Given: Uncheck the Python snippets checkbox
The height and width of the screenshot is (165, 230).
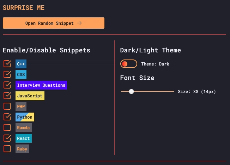Looking at the screenshot, I should (x=7, y=117).
